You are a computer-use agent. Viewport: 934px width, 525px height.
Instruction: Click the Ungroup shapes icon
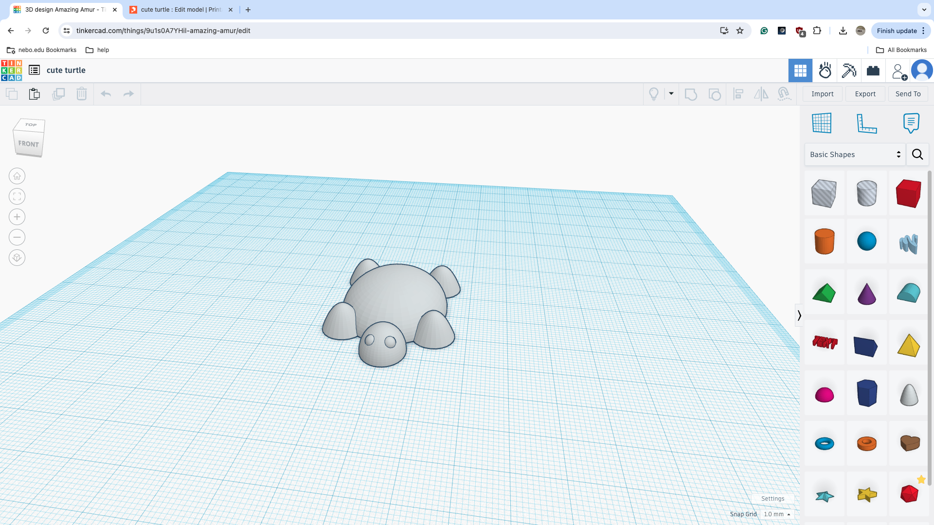[x=715, y=94]
